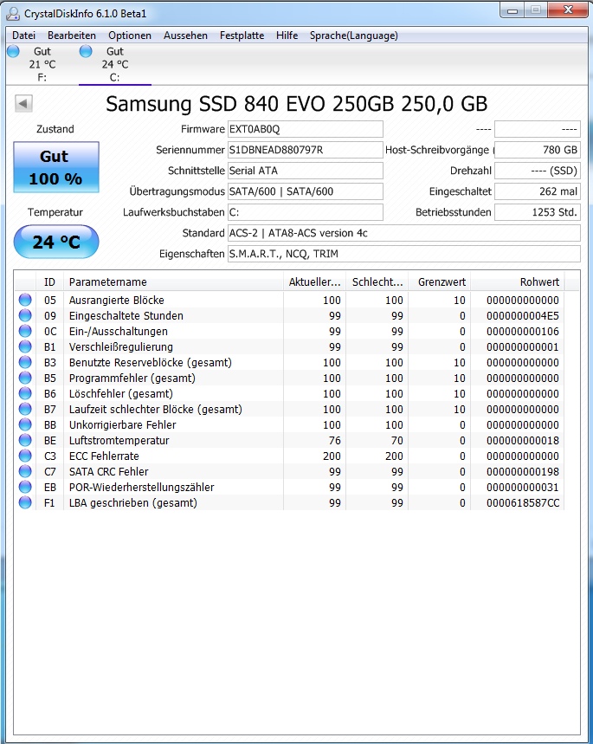
Task: Click status orb for Luftstromtemperatur row
Action: (25, 440)
